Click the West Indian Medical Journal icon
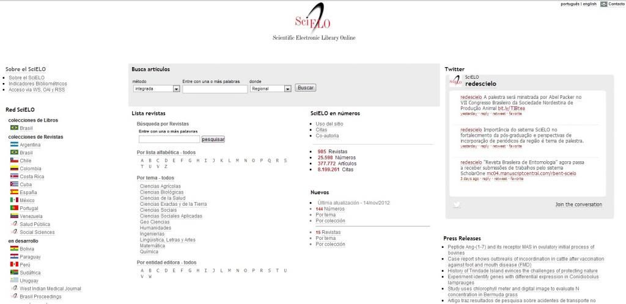Screen dimensions: 626x304 [15, 288]
